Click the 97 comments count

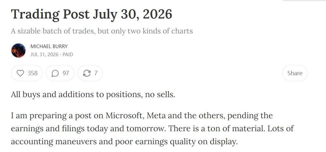coord(66,73)
